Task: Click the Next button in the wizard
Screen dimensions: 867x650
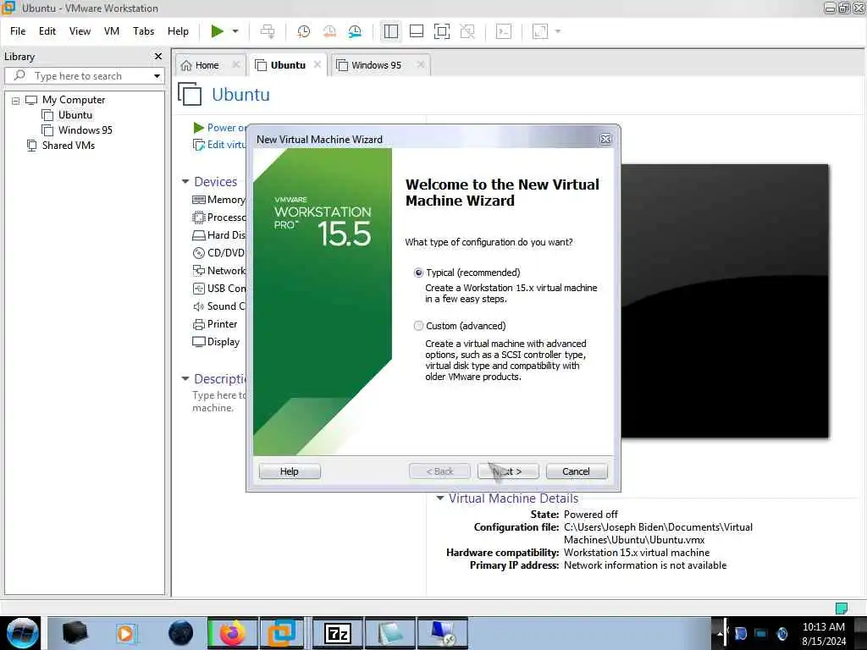Action: click(x=508, y=471)
